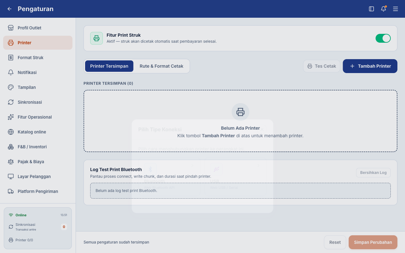Screen dimensions: 405x253
Task: Click the Pengaturan page title
Action: point(35,9)
